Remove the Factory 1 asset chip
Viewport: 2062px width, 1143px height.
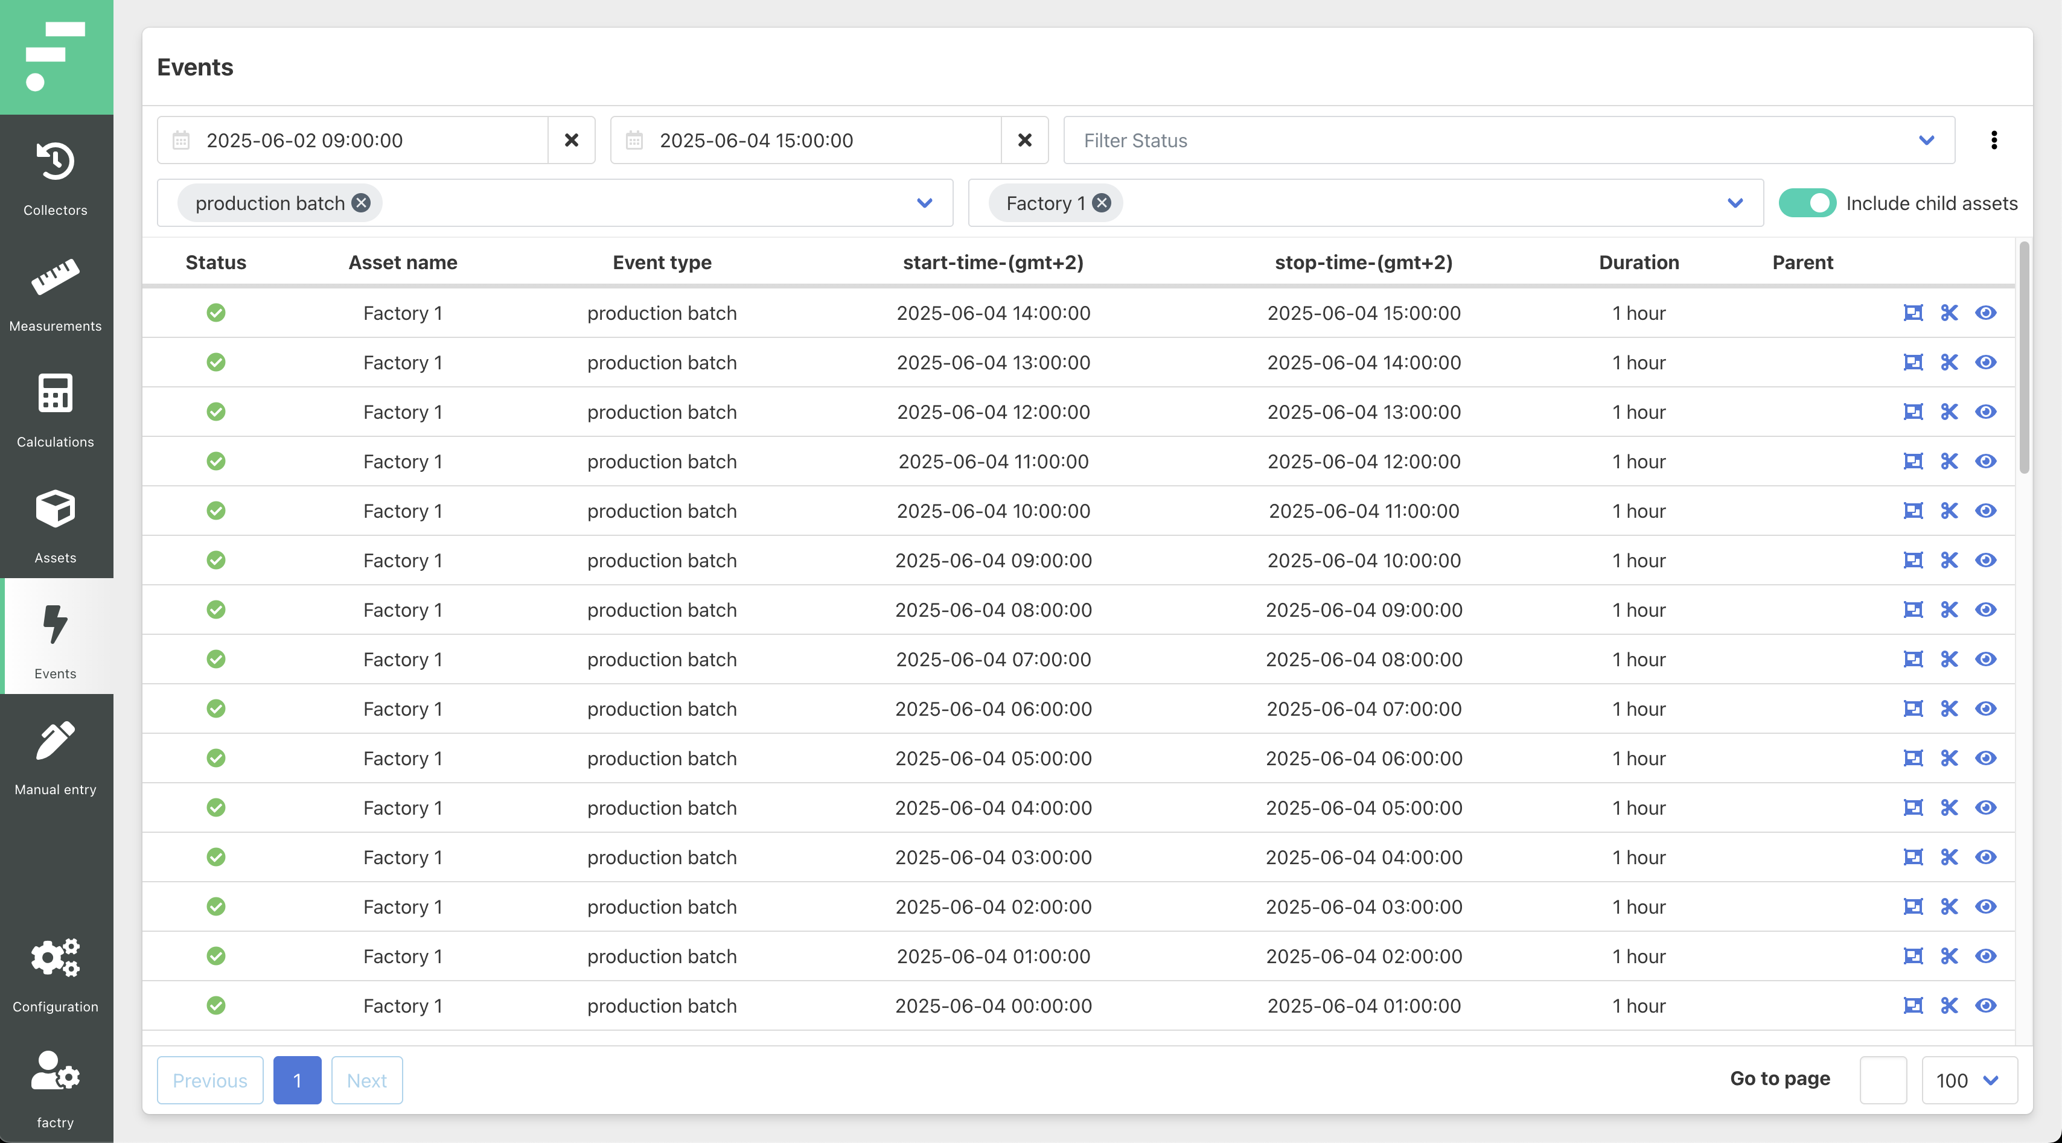pos(1102,203)
